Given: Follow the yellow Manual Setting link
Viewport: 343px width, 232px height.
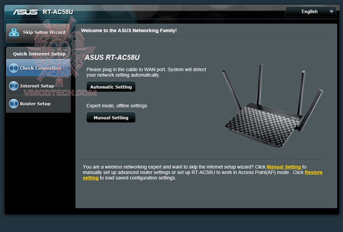Looking at the screenshot, I should (x=284, y=167).
